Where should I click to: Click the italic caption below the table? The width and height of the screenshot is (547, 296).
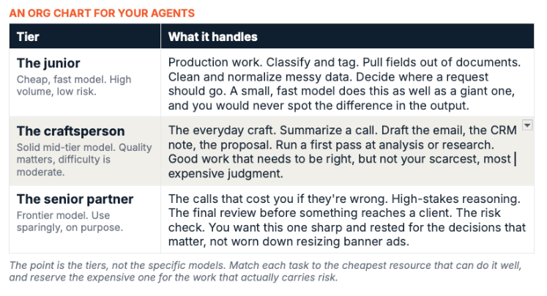[x=265, y=271]
